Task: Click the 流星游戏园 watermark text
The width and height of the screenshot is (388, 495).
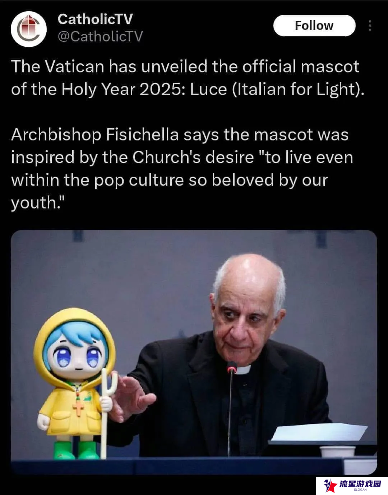Action: (360, 483)
